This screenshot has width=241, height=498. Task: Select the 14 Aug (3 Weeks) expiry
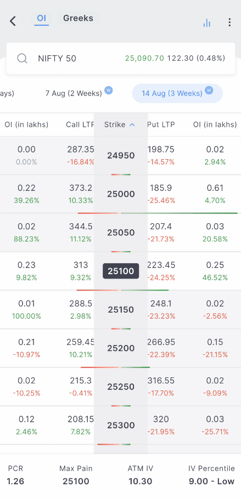pos(177,93)
